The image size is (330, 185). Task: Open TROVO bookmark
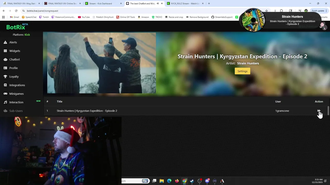coord(157,17)
